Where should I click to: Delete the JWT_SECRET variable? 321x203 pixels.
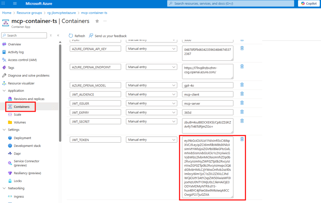(242, 121)
